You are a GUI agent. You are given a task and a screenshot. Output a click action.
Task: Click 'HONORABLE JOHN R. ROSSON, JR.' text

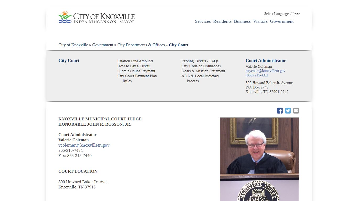pos(95,124)
